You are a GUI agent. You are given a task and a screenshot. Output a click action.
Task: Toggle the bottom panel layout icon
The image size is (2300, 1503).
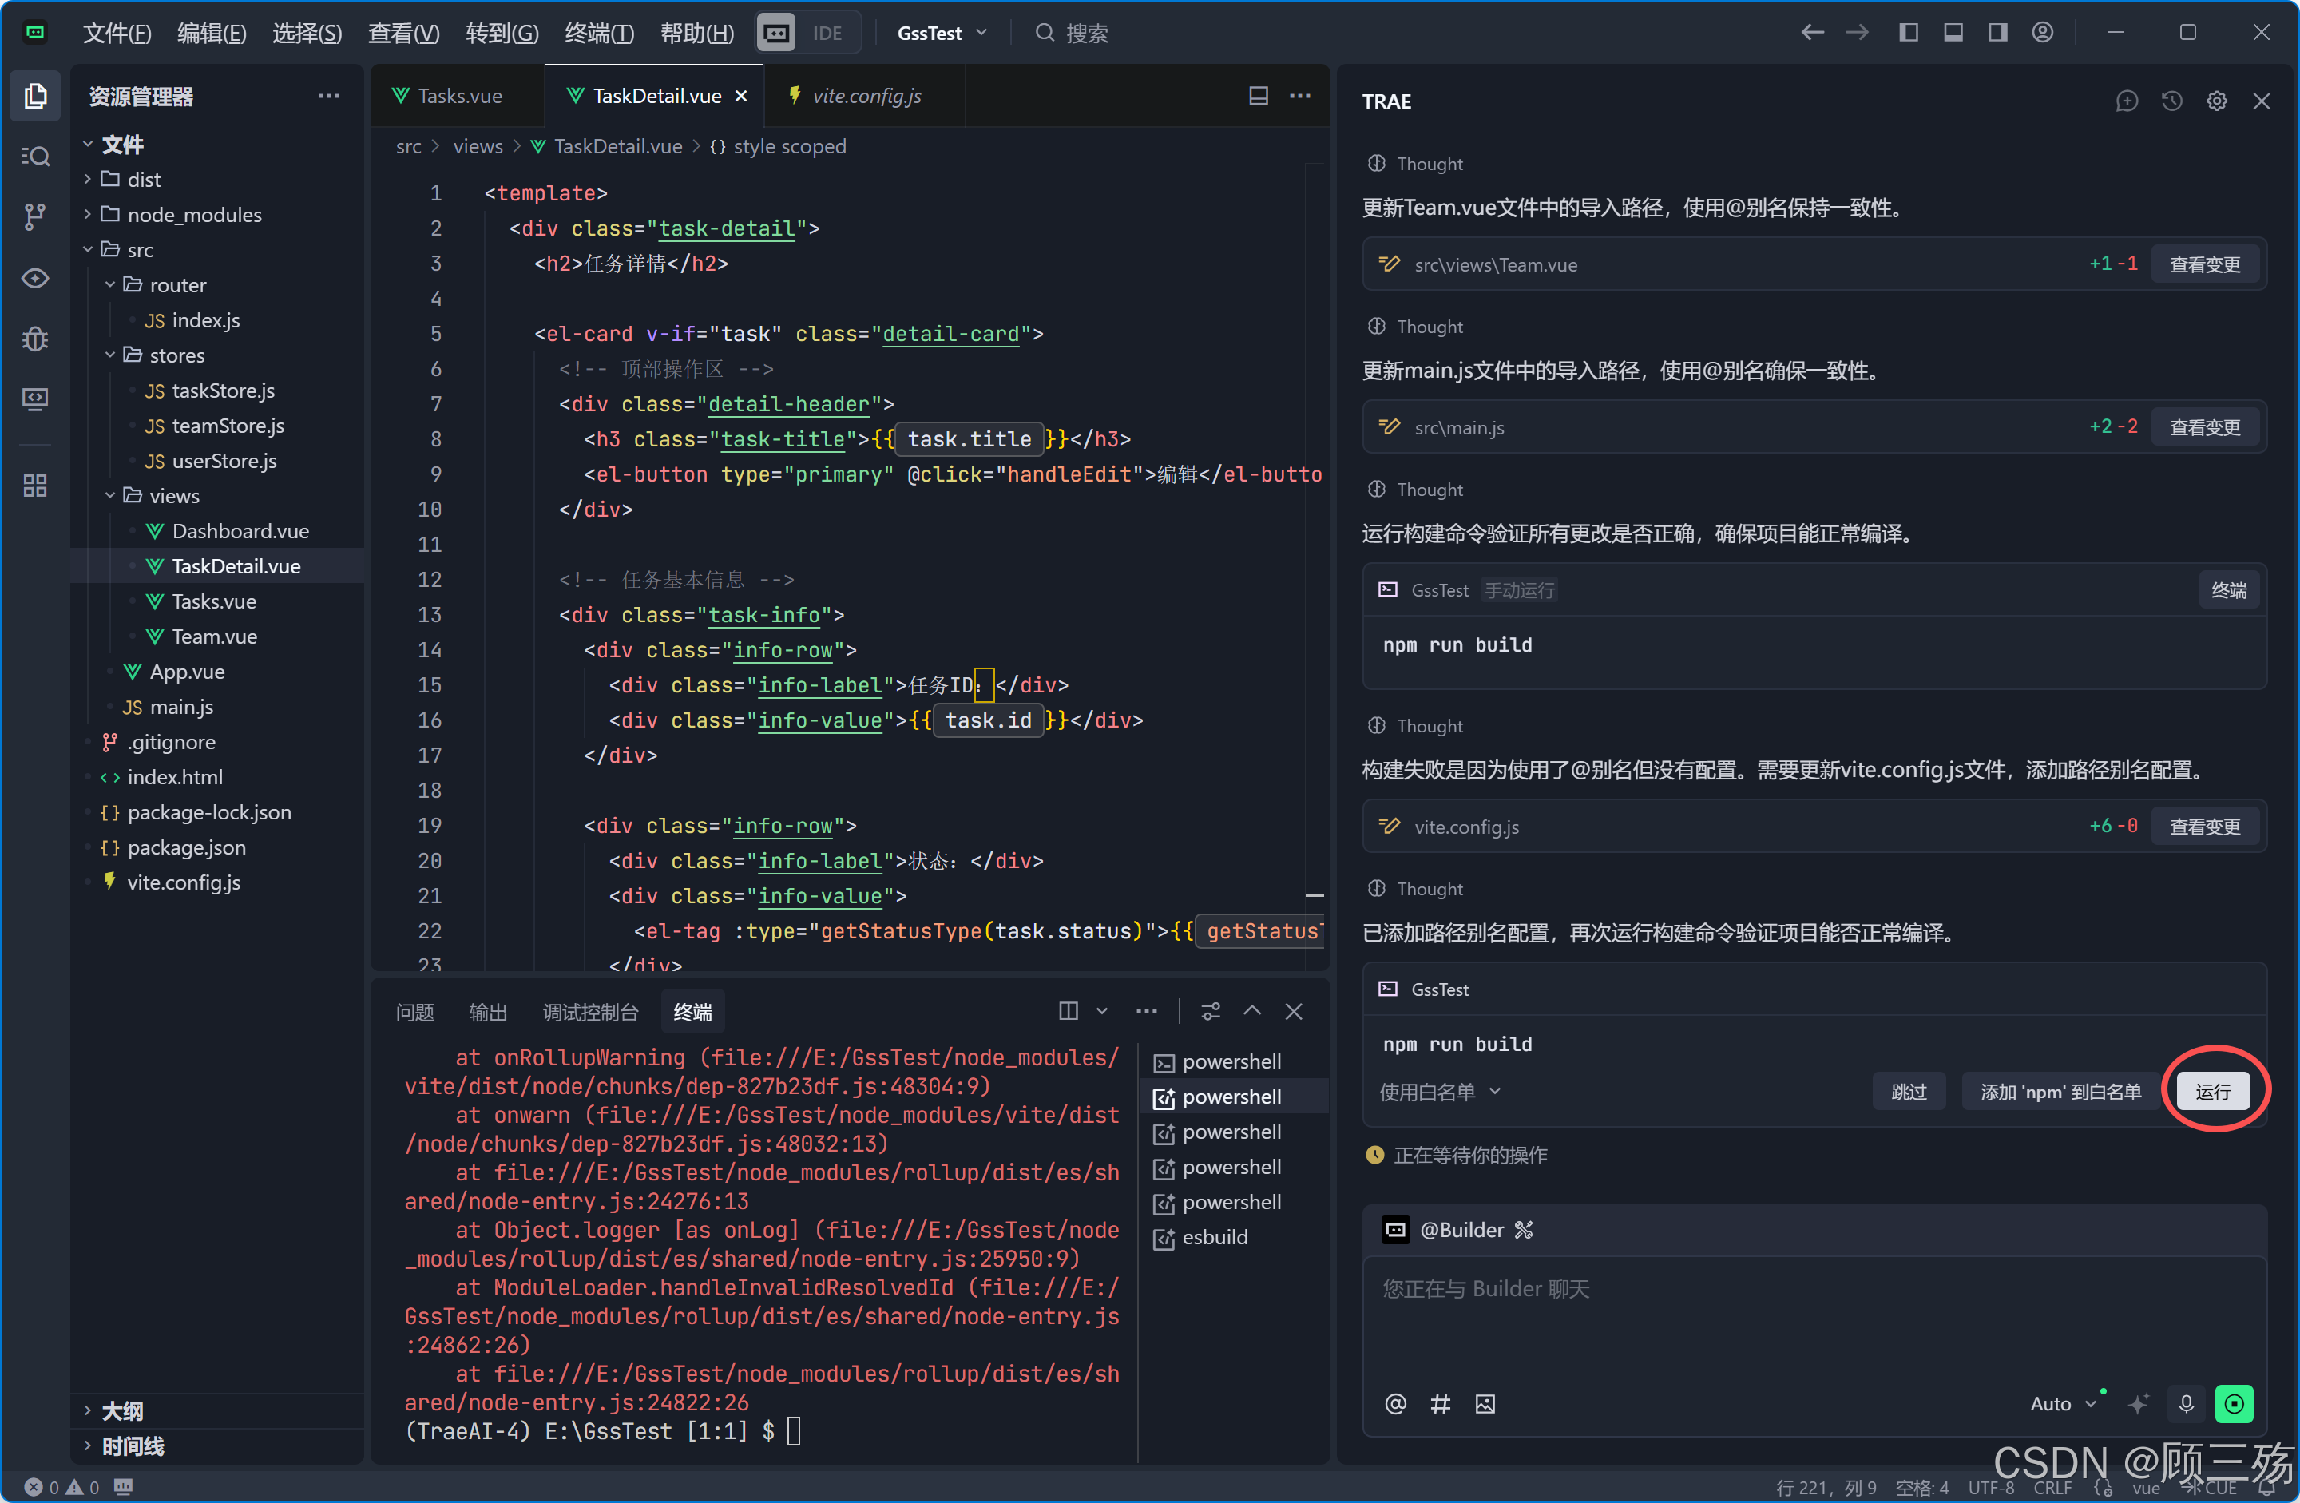(x=1952, y=33)
